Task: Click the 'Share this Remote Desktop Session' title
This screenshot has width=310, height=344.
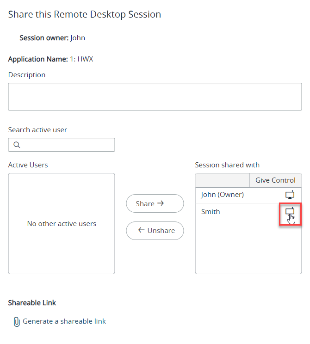Action: 85,14
